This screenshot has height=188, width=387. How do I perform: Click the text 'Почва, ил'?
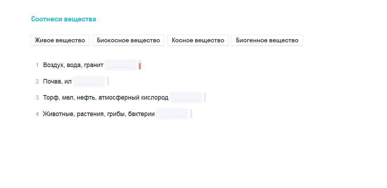click(57, 81)
